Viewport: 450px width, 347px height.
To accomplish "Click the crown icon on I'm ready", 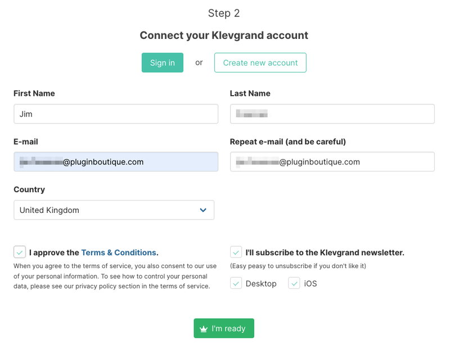I will pyautogui.click(x=204, y=329).
